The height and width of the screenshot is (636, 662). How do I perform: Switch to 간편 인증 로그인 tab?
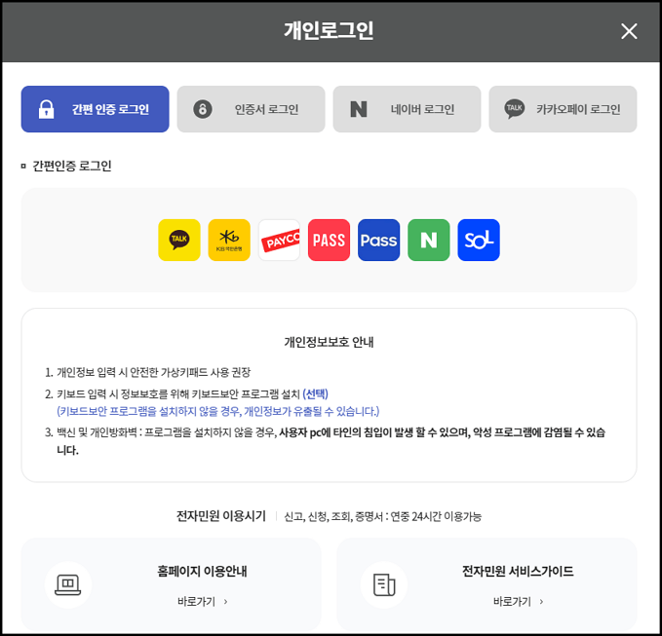[x=95, y=109]
